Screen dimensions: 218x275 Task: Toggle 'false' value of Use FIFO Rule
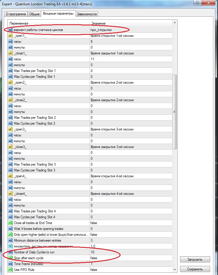tap(131, 270)
